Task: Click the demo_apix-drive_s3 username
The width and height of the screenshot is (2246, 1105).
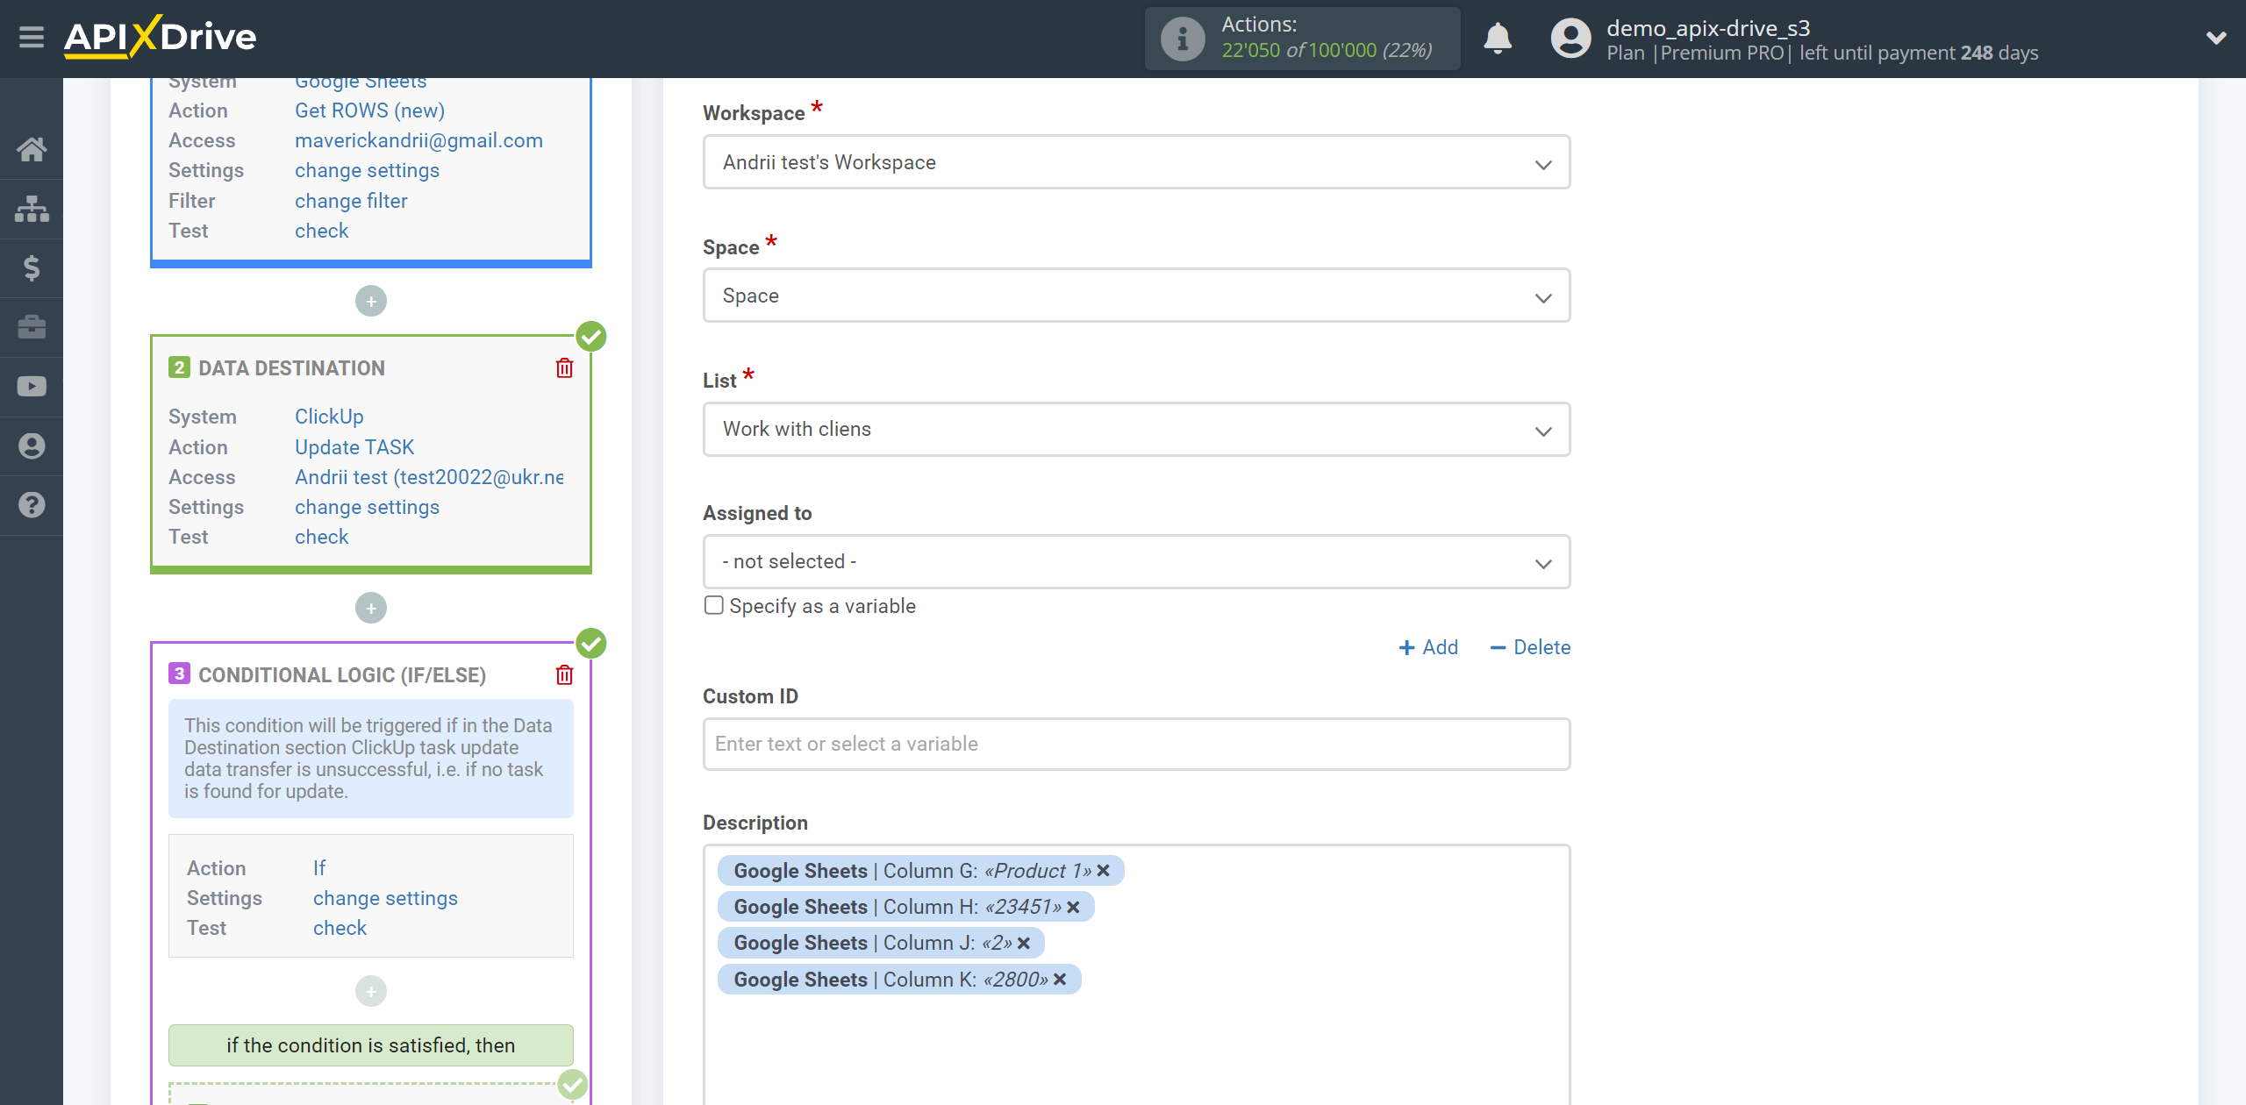Action: click(1708, 28)
